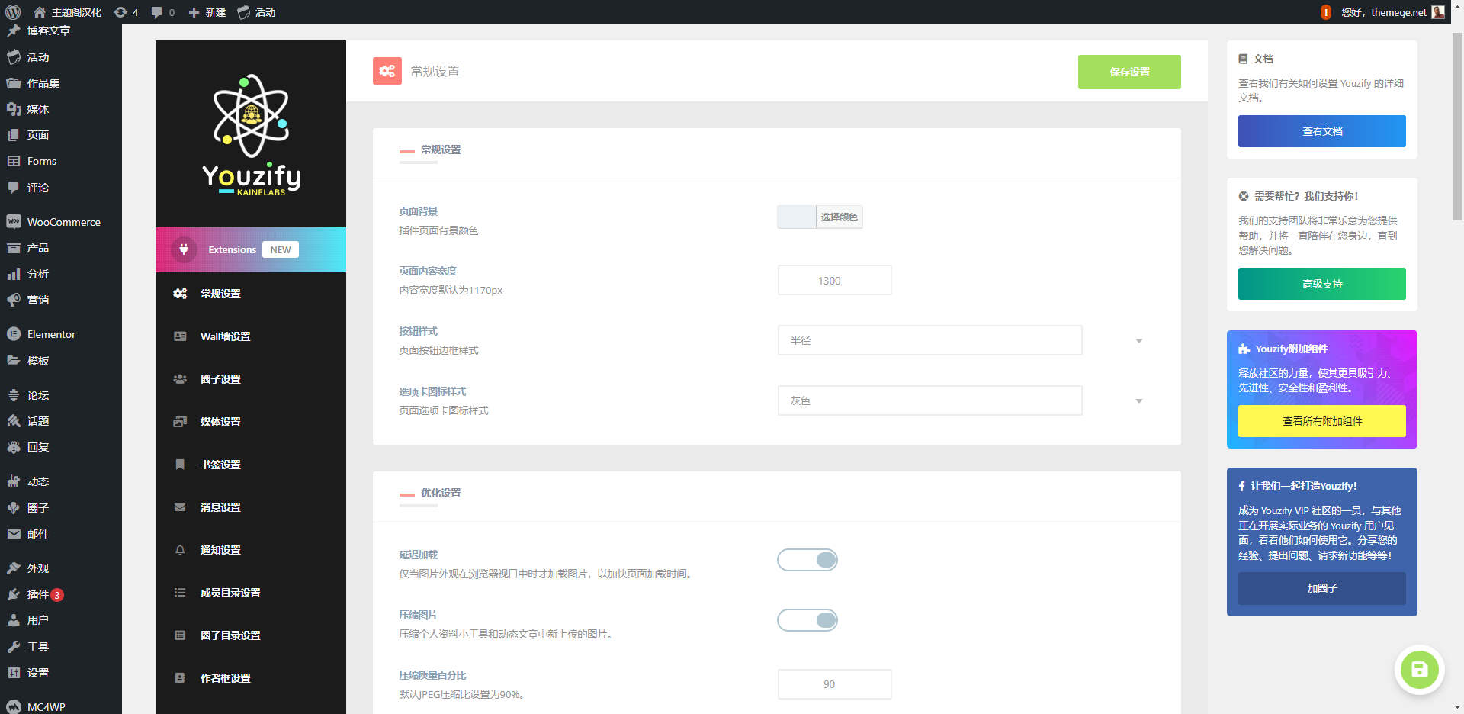Toggle the 压缩图片 compress images switch
Image resolution: width=1464 pixels, height=714 pixels.
(807, 620)
